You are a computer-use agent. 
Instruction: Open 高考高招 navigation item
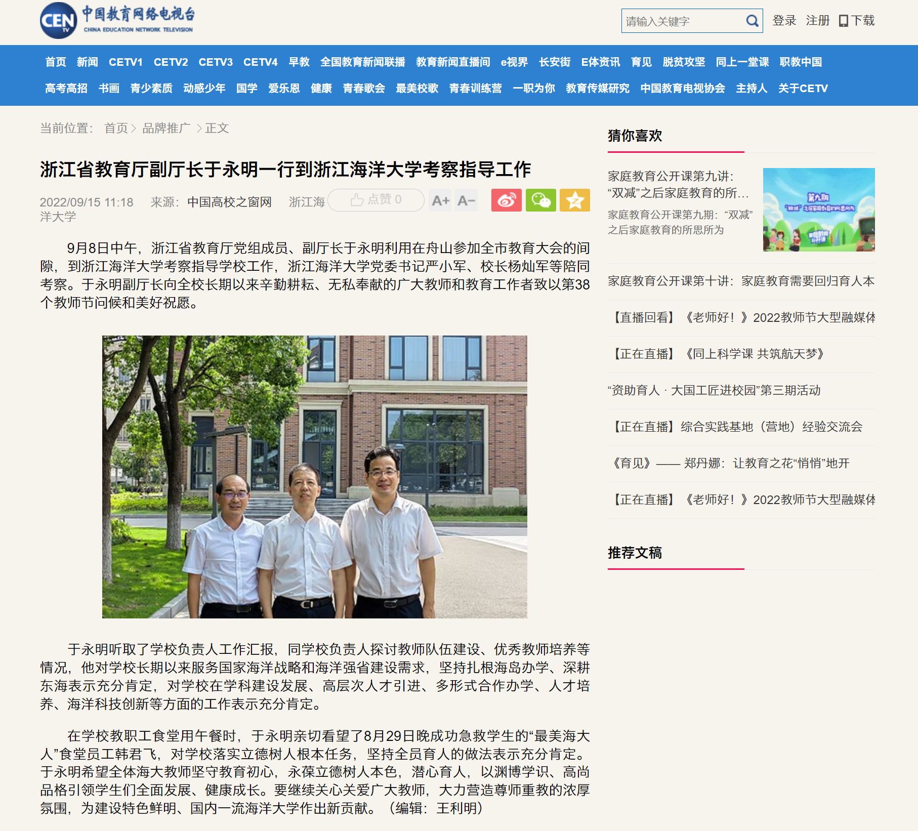(66, 88)
